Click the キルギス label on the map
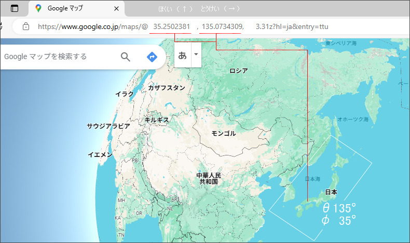 (157, 120)
